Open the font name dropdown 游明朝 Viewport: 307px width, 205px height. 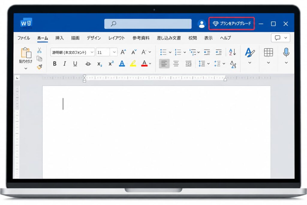(x=73, y=52)
